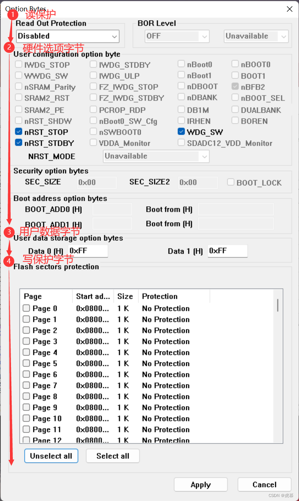The width and height of the screenshot is (299, 501).
Task: Check the Page 10 checkbox
Action: pyautogui.click(x=26, y=418)
